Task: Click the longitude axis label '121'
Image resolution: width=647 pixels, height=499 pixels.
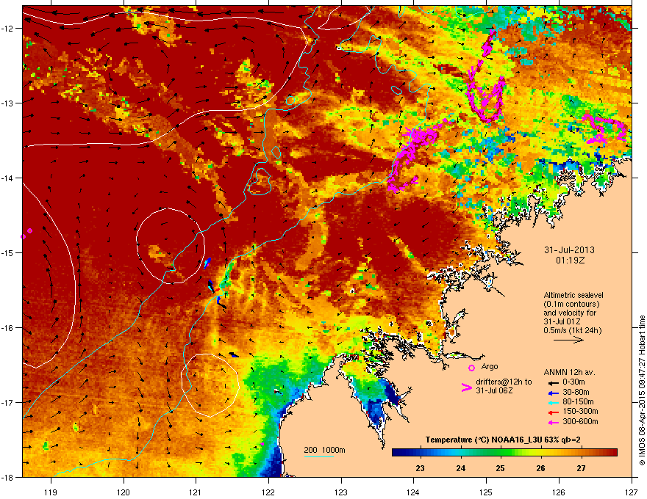Action: [x=196, y=492]
